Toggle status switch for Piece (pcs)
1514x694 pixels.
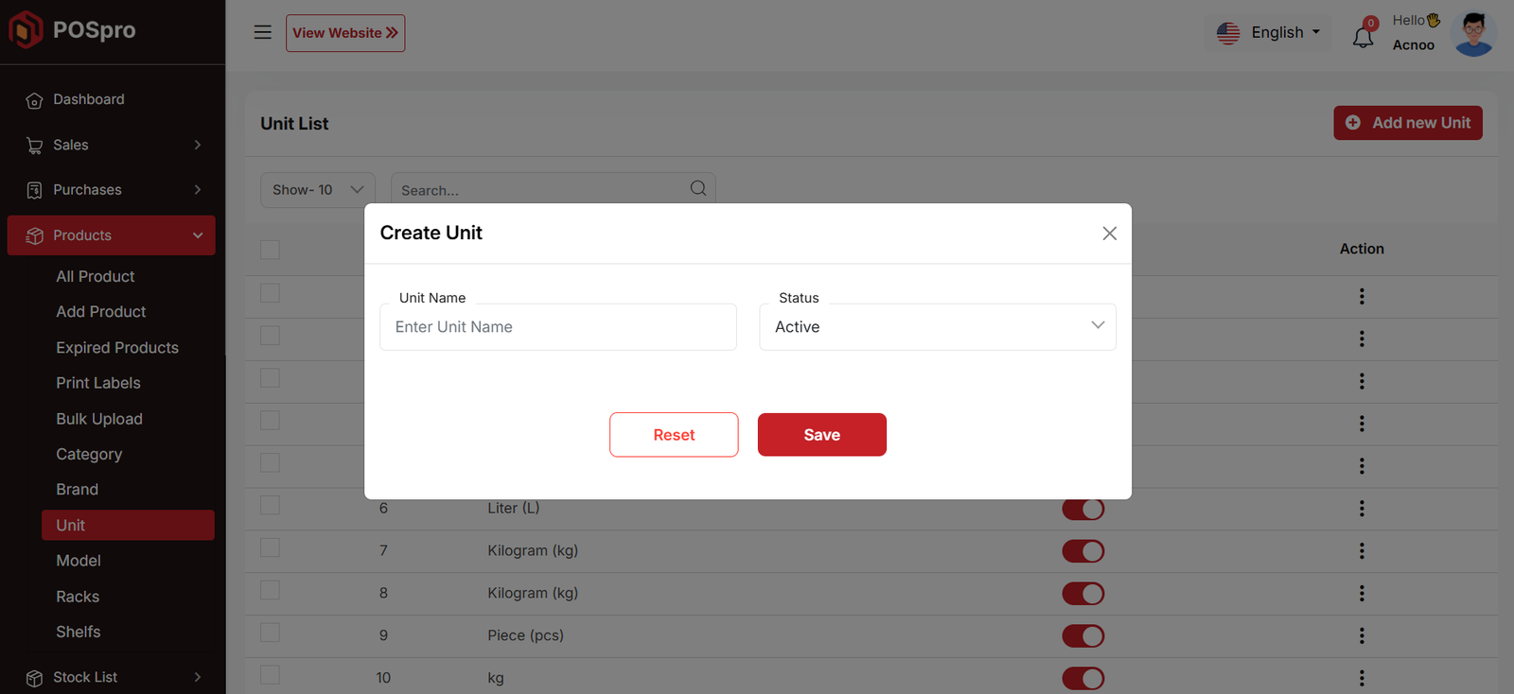click(x=1083, y=635)
